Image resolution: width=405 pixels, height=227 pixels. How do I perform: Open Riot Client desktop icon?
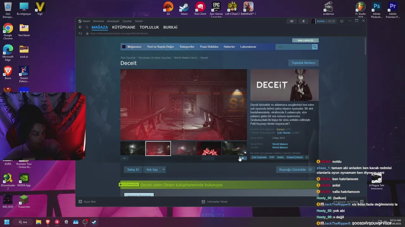click(x=200, y=9)
